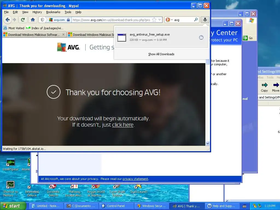The width and height of the screenshot is (280, 210).
Task: Close the first Download Windows Malicious tab
Action: pos(63,34)
